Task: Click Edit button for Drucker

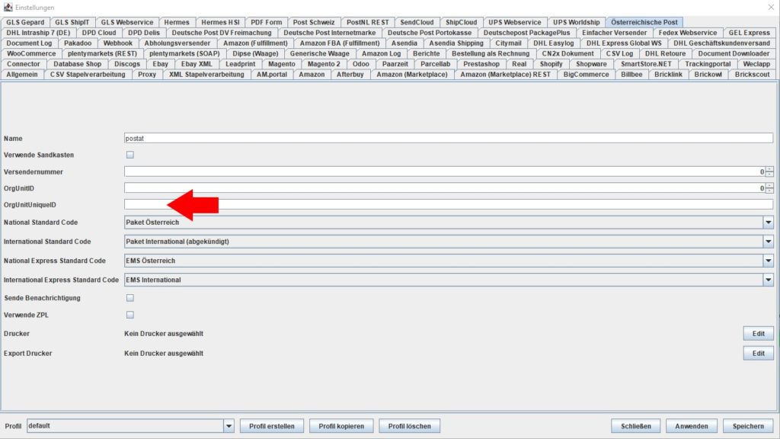Action: (x=758, y=334)
